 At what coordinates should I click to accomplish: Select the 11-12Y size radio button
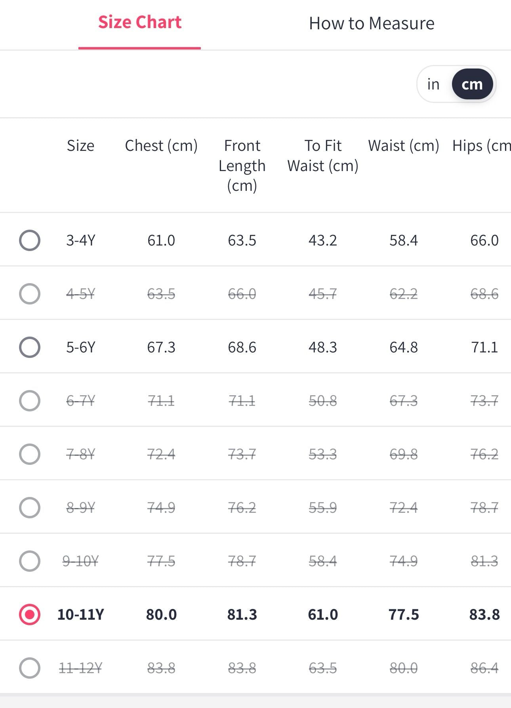30,668
